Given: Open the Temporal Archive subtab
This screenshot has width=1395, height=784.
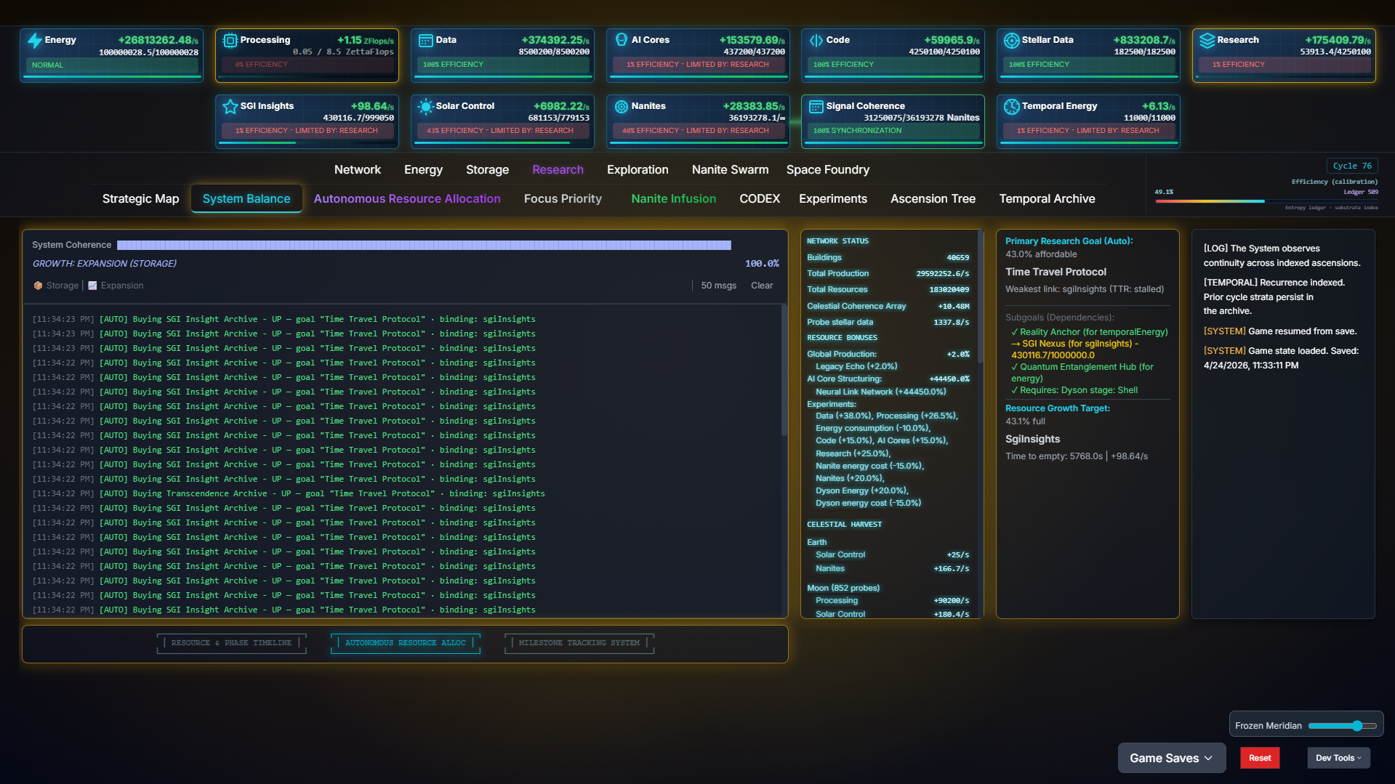Looking at the screenshot, I should [1047, 198].
